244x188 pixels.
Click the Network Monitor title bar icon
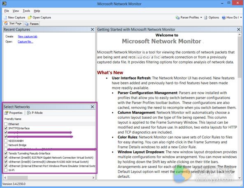[5, 4]
